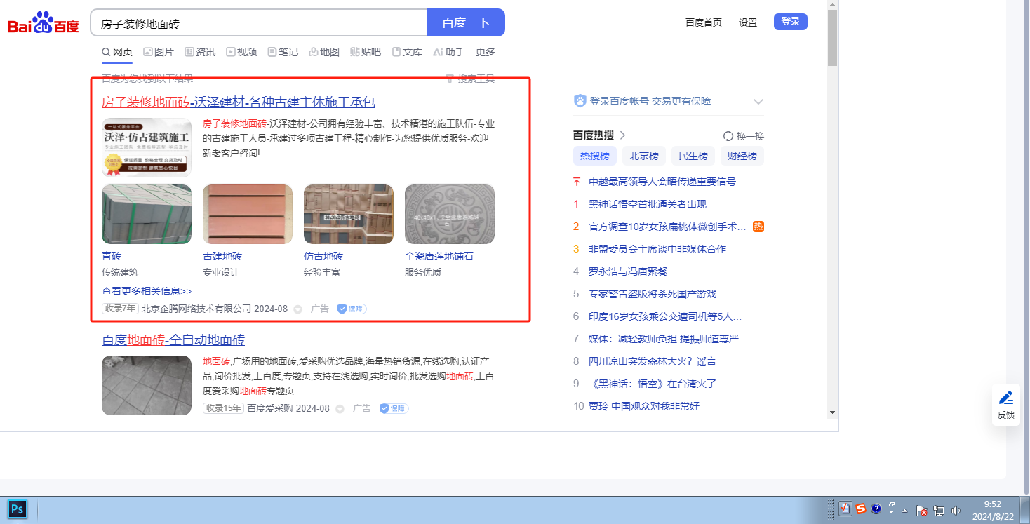Screen dimensions: 1030x524
Task: Select the 财经榜 tab
Action: (x=742, y=156)
